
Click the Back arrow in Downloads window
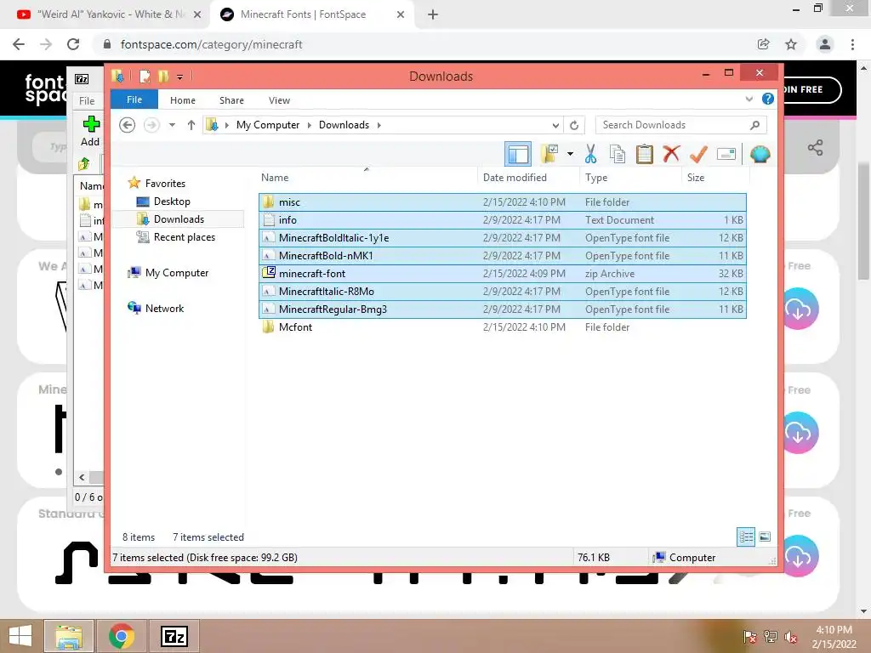click(128, 125)
